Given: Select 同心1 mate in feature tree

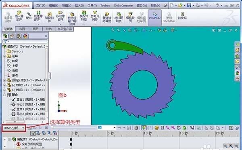Looking at the screenshot, I should 29,104.
